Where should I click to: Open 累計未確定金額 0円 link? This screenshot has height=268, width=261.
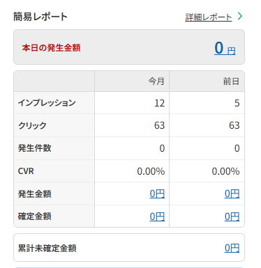232,248
